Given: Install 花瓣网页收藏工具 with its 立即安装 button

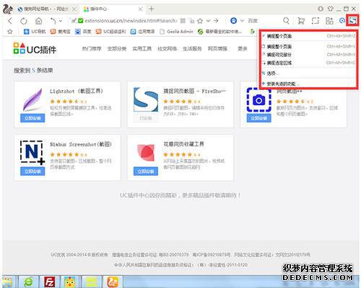Looking at the screenshot, I should pyautogui.click(x=146, y=171).
